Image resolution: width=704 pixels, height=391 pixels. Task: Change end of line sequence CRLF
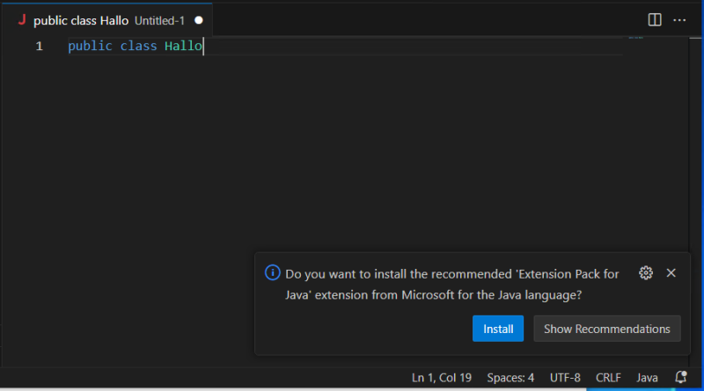[608, 378]
